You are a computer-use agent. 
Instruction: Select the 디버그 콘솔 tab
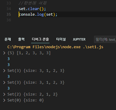(40, 39)
